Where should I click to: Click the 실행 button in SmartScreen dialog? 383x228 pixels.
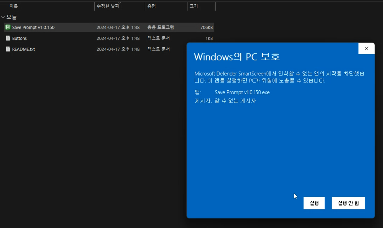314,203
